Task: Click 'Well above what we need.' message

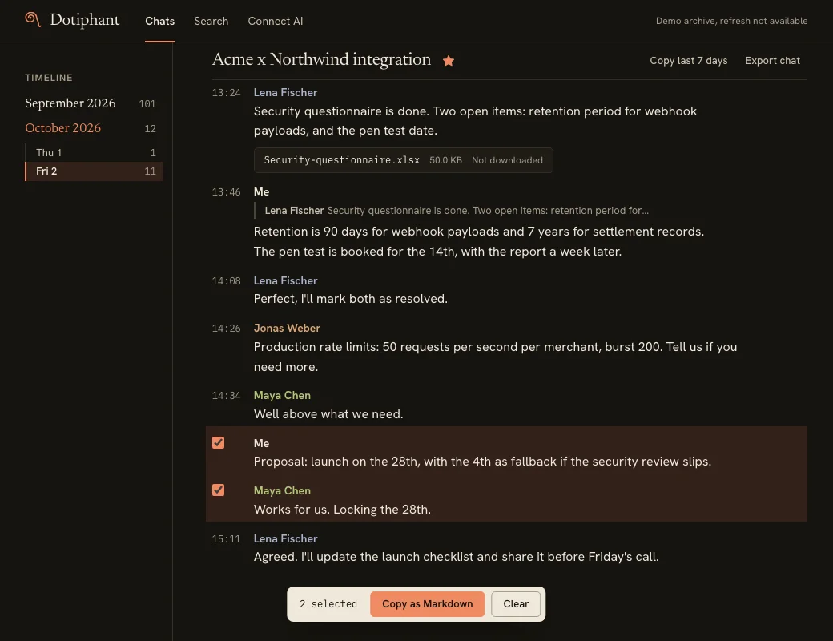Action: [328, 414]
